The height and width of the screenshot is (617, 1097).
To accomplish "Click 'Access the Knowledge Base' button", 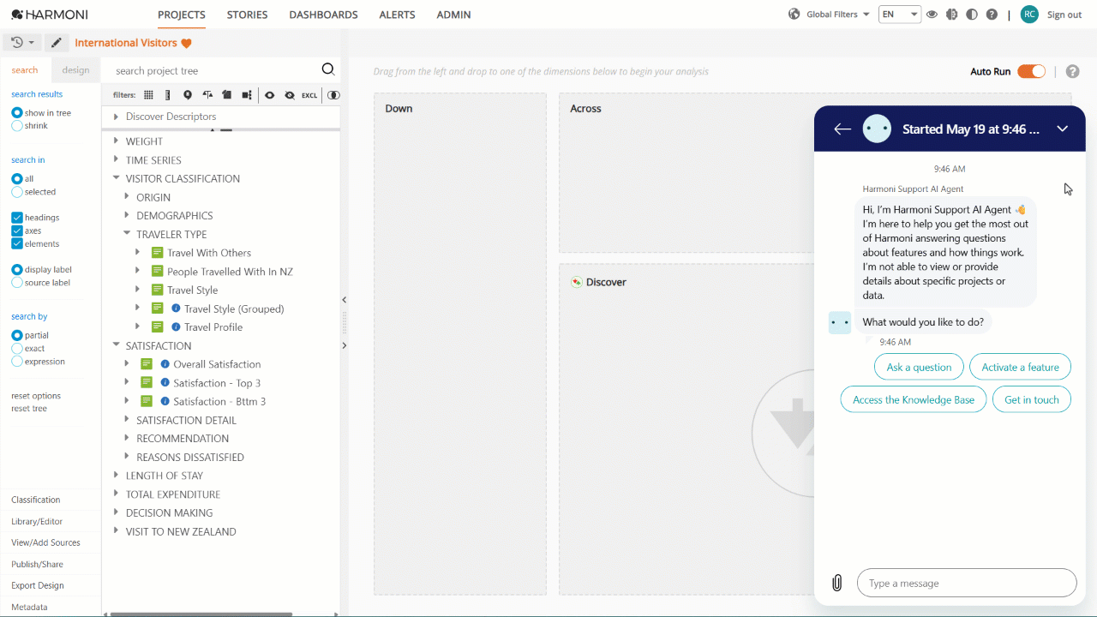I will click(x=914, y=399).
